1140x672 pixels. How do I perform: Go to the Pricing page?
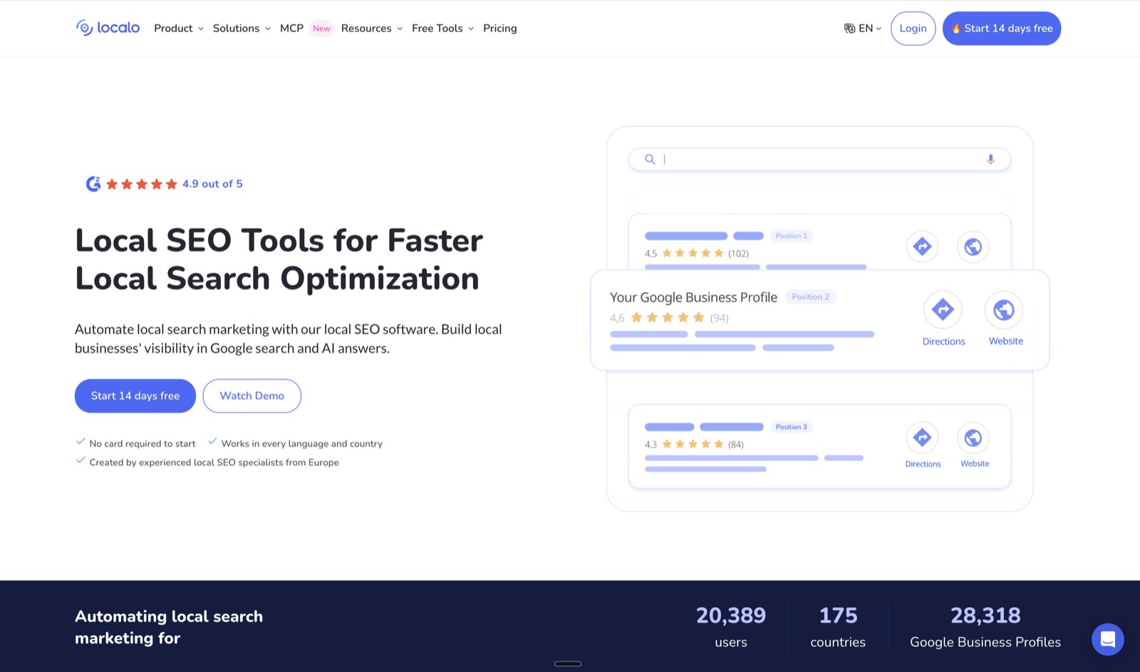(500, 29)
